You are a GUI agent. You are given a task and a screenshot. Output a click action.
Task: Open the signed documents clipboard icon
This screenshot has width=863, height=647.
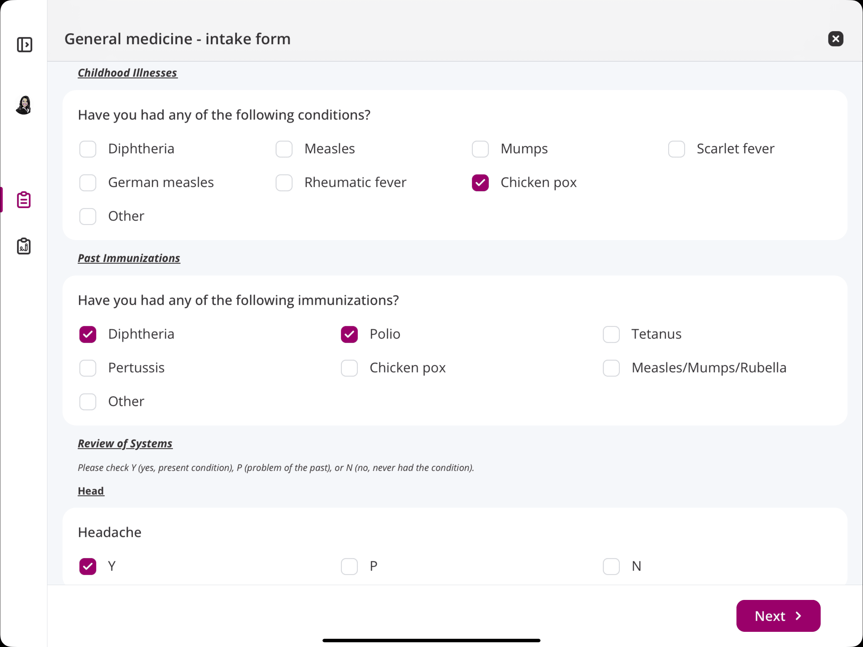point(23,246)
